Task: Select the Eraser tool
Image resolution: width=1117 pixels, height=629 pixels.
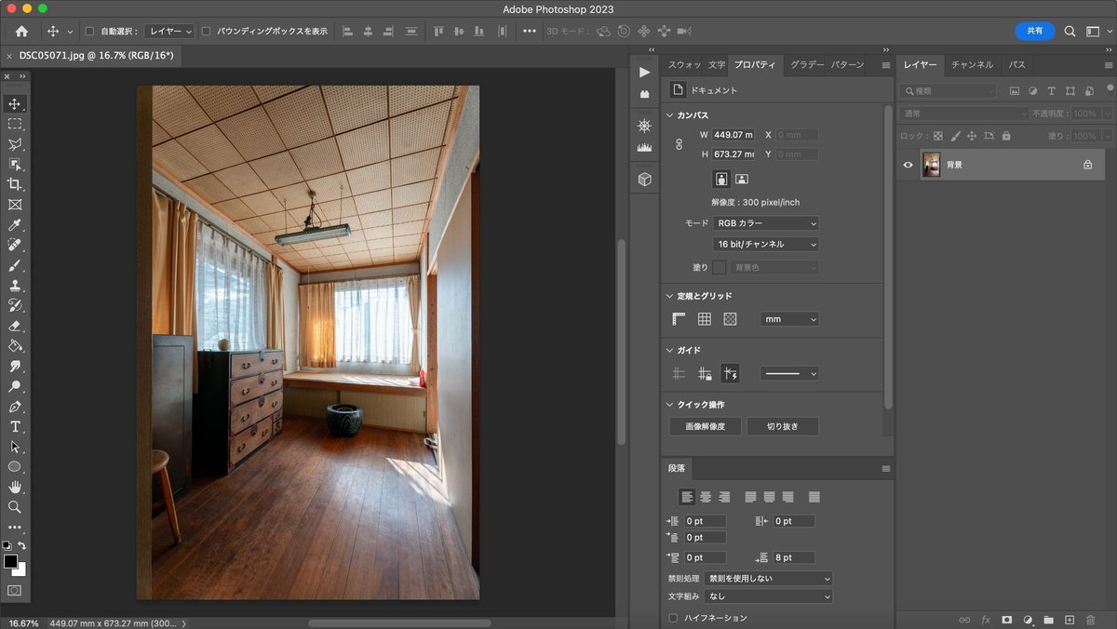Action: point(15,326)
